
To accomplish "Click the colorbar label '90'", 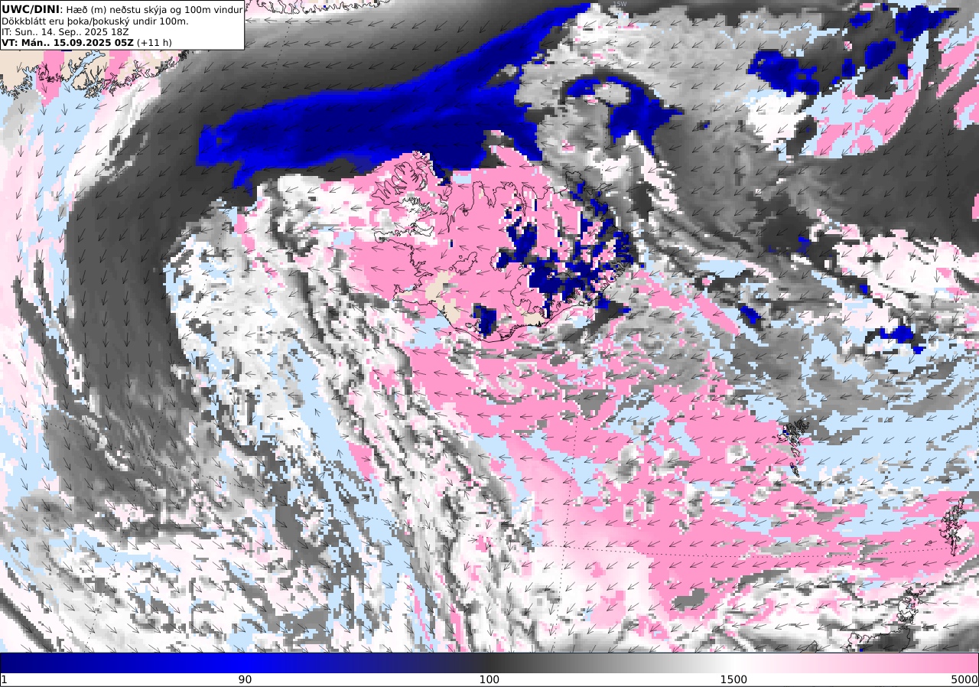I will point(245,679).
